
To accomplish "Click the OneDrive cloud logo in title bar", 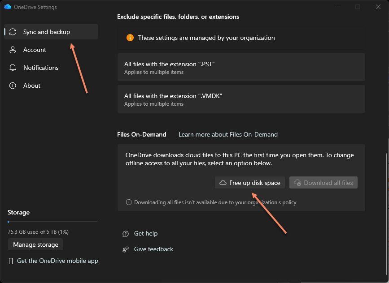I will coord(8,7).
